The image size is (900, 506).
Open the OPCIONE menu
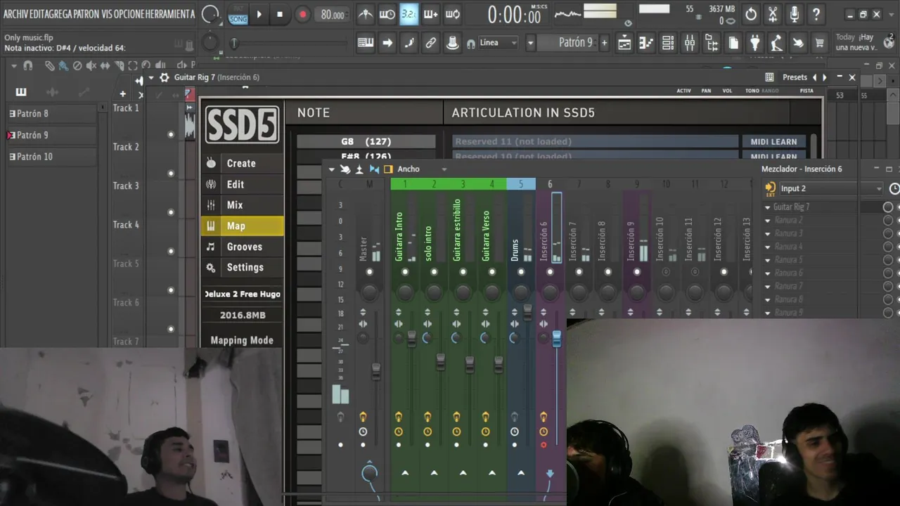[129, 14]
